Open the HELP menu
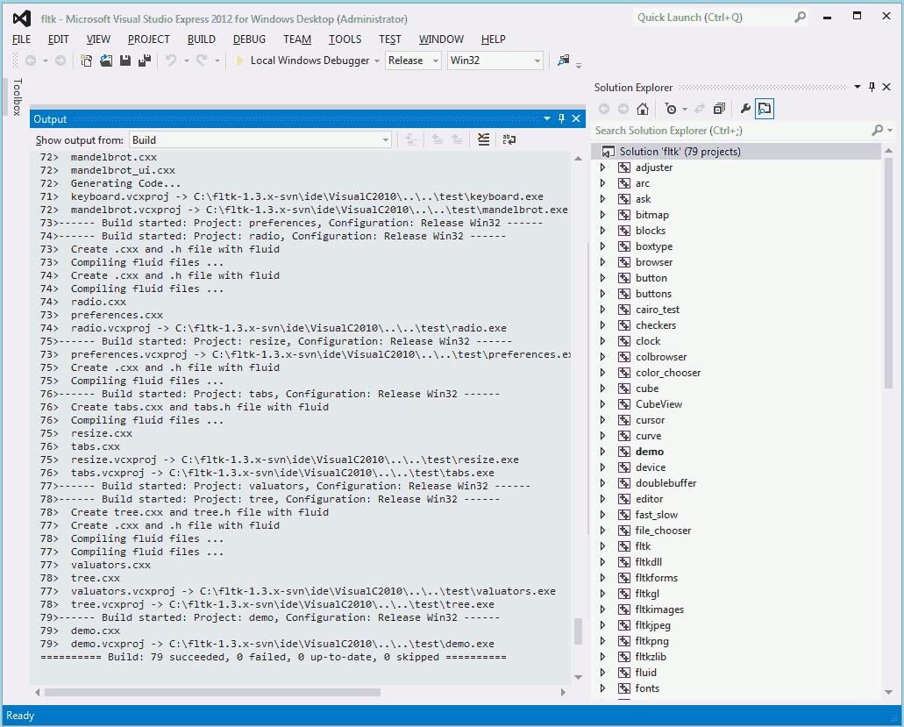The image size is (904, 727). pos(493,39)
